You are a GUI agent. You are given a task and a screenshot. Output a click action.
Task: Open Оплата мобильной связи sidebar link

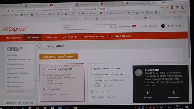tap(19, 59)
